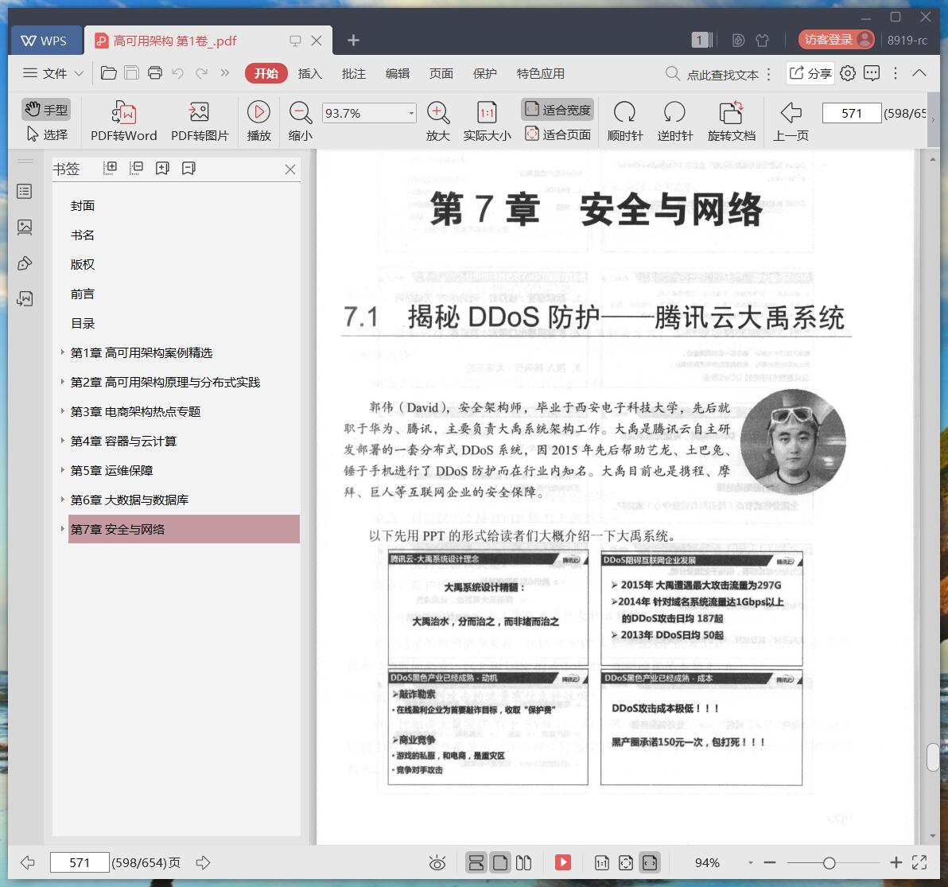Convert using the PDF转Word tool
Screen dimensions: 948x887
click(124, 121)
